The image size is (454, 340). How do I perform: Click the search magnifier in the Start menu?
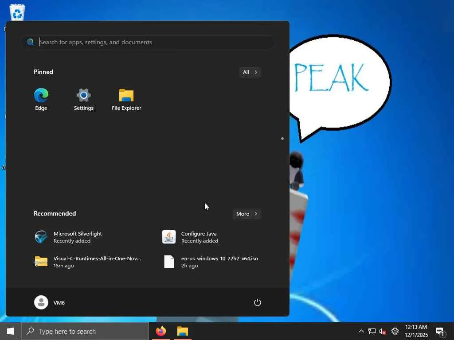tap(31, 42)
